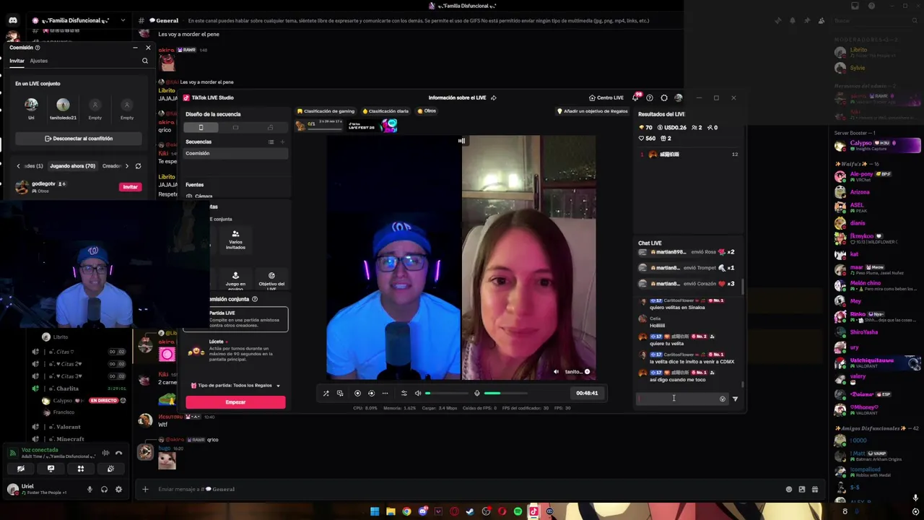Viewport: 924px width, 520px height.
Task: Mute the speaker output below the preview
Action: click(417, 393)
